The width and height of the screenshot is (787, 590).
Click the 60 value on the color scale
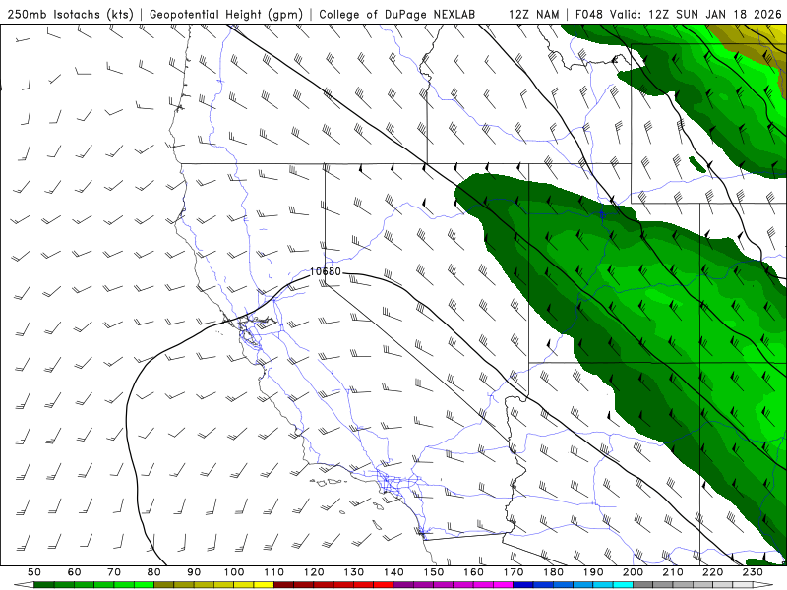75,572
